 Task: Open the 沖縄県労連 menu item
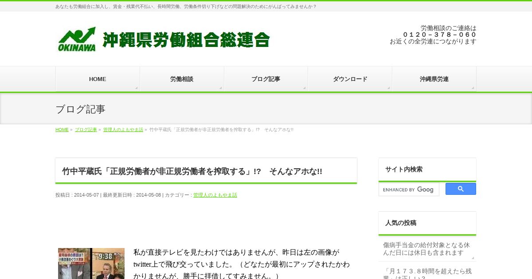click(x=434, y=79)
